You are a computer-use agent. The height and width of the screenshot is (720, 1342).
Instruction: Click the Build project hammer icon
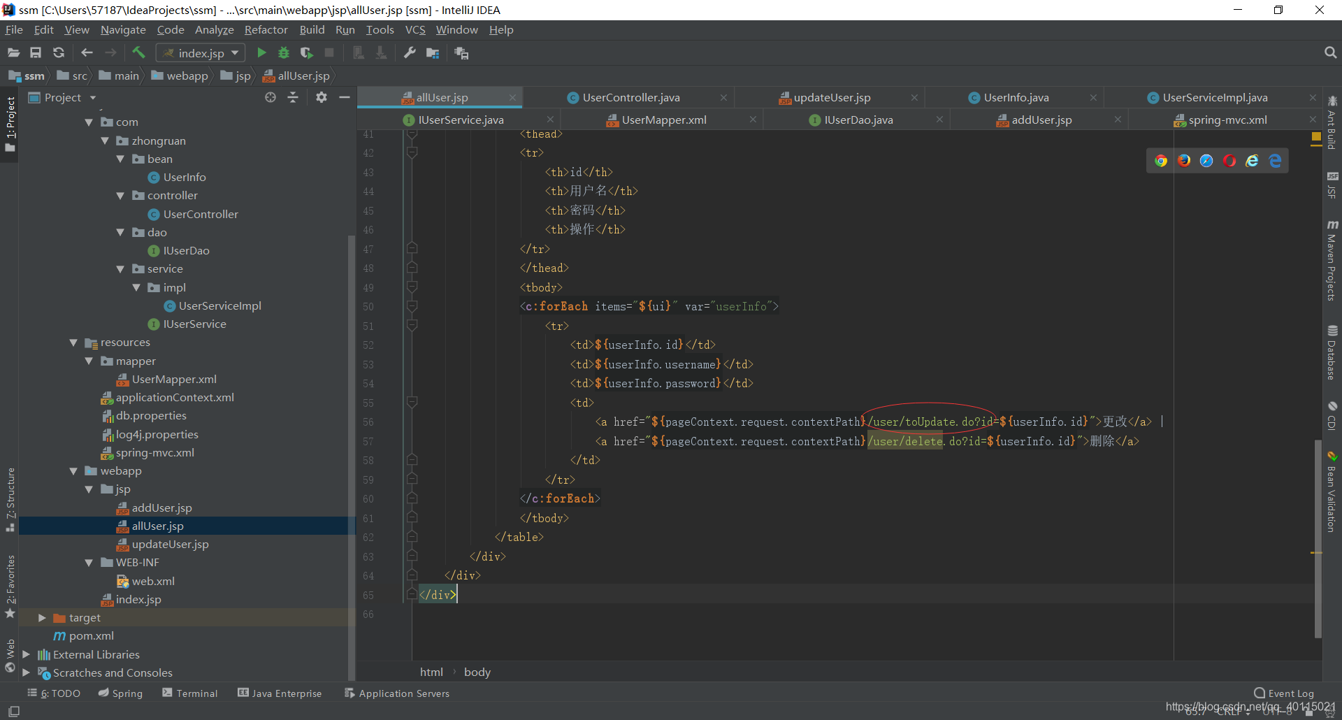tap(138, 53)
